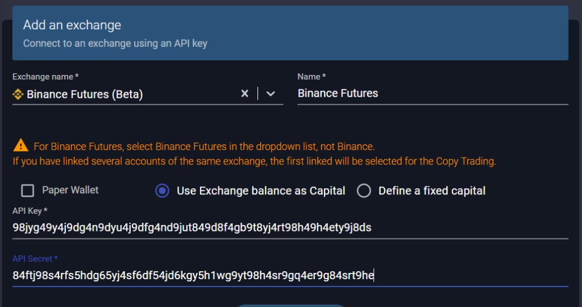Click the Binance logo in exchange field
The height and width of the screenshot is (307, 582).
tap(18, 94)
